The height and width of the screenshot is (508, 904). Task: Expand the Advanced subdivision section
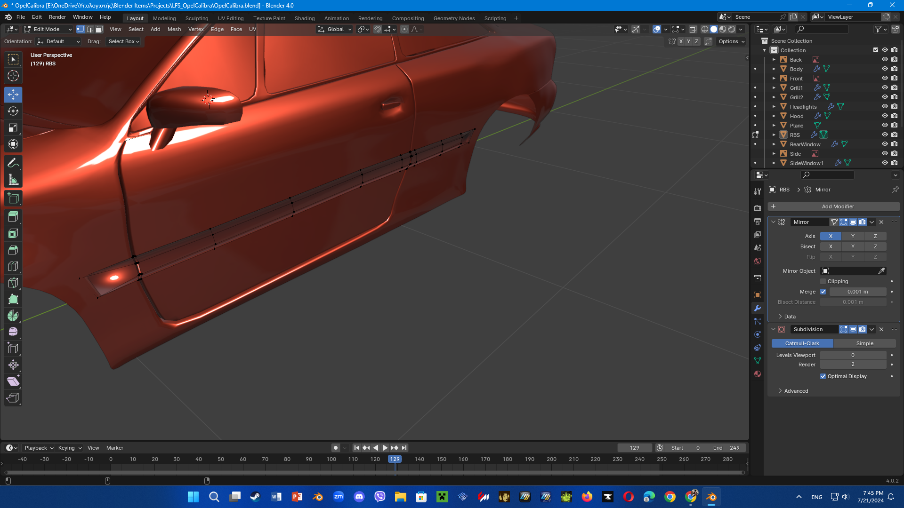796,391
